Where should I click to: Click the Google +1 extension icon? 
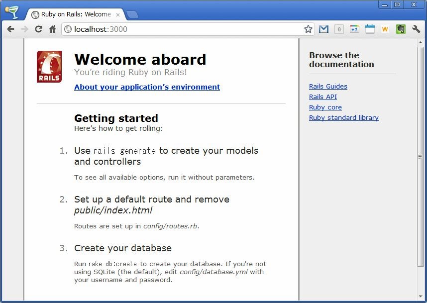(x=354, y=29)
